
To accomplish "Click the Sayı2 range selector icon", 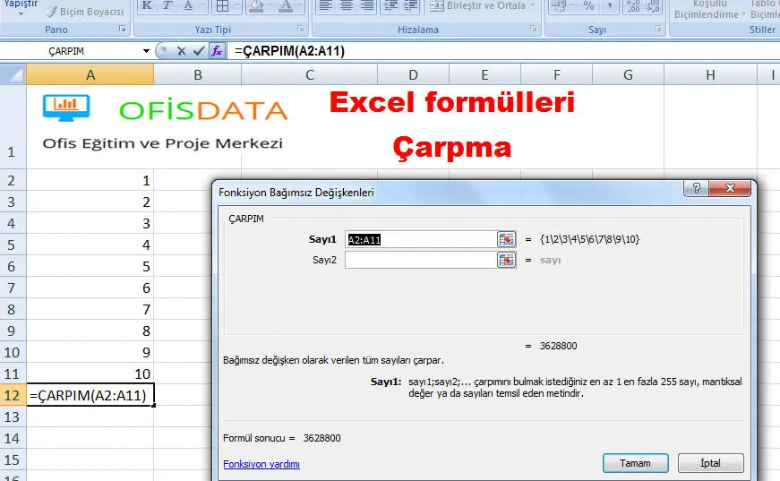I will (507, 260).
